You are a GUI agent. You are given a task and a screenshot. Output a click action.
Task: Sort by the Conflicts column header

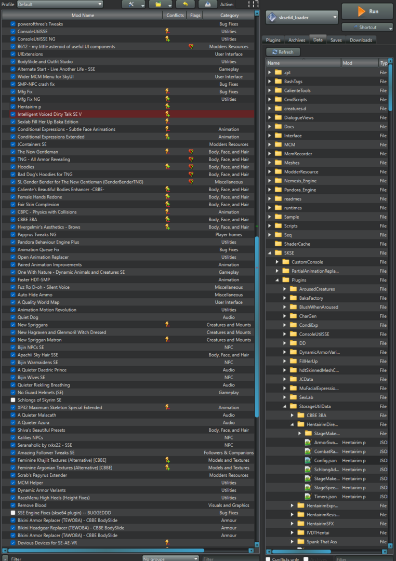[175, 16]
